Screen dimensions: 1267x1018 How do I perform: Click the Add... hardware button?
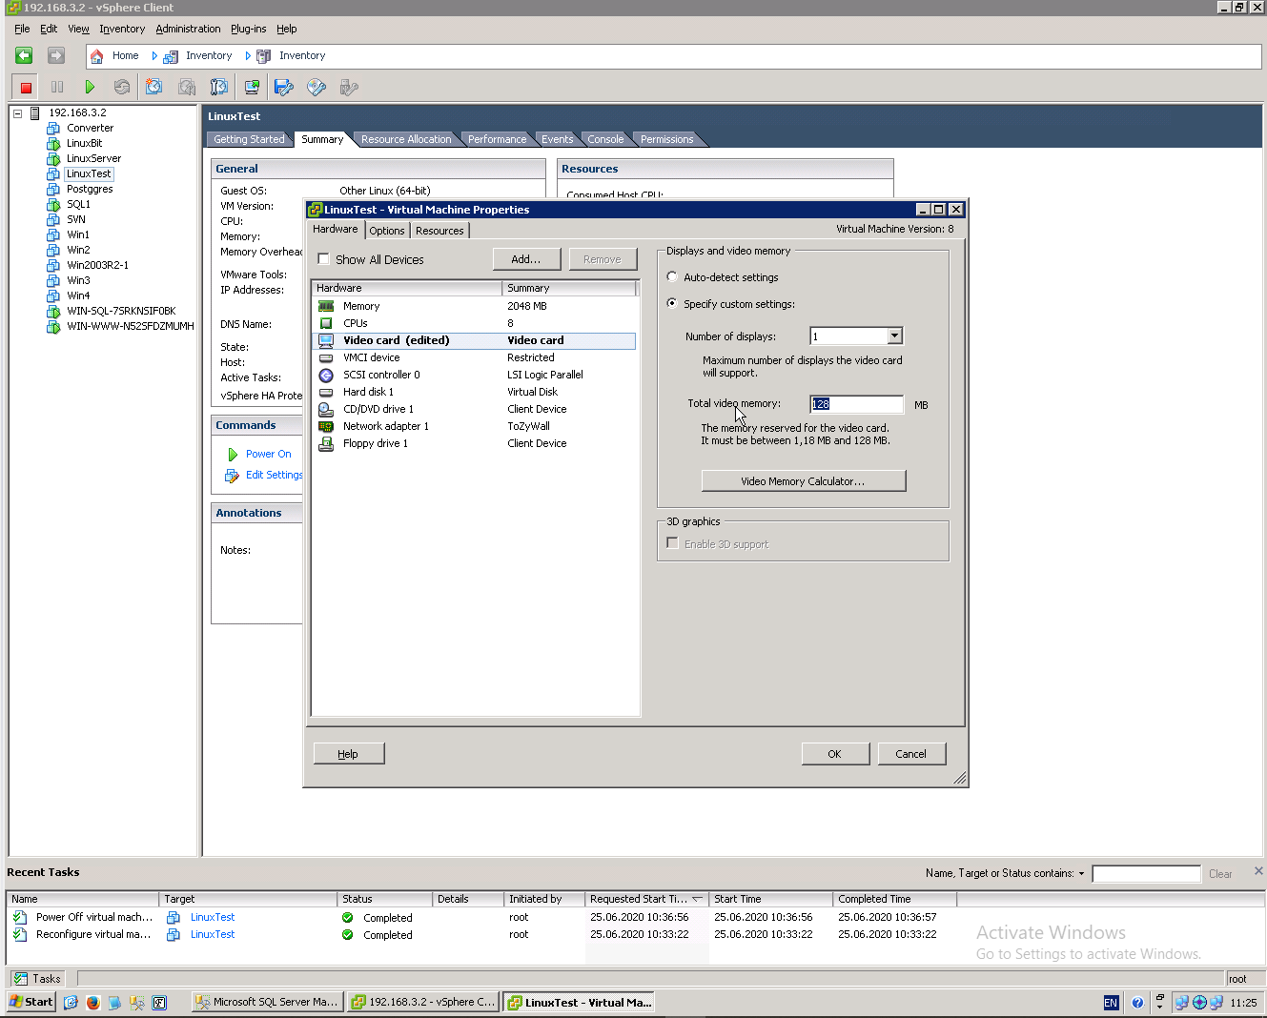[525, 259]
